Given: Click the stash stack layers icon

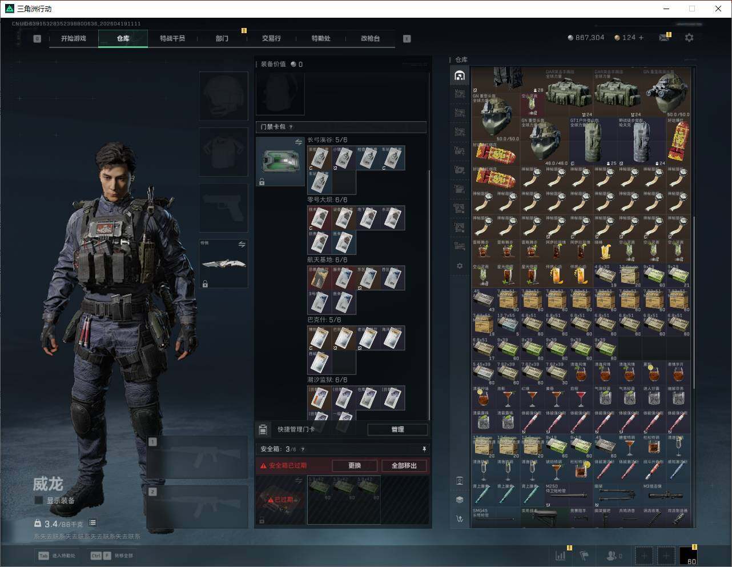Looking at the screenshot, I should point(460,500).
